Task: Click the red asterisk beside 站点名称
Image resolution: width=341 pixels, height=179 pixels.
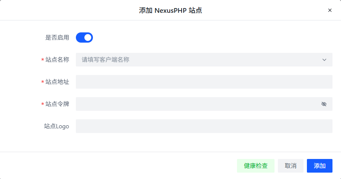Action: [43, 60]
